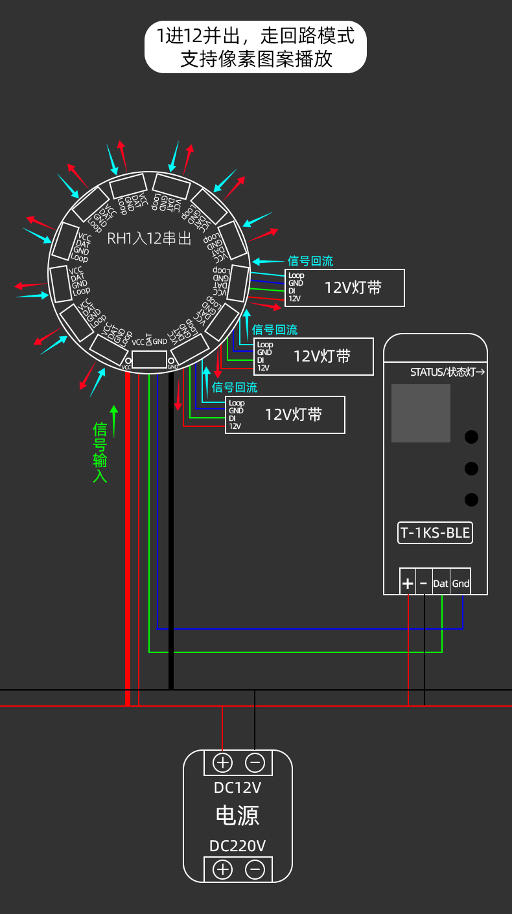Click the thick black GND wire

tap(171, 531)
